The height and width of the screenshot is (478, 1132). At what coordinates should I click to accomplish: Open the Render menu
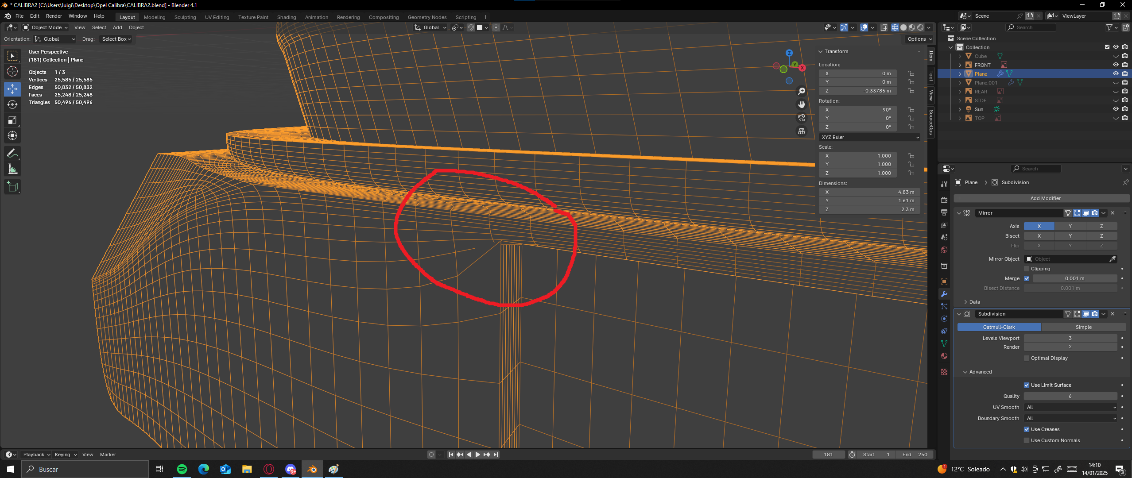tap(54, 16)
